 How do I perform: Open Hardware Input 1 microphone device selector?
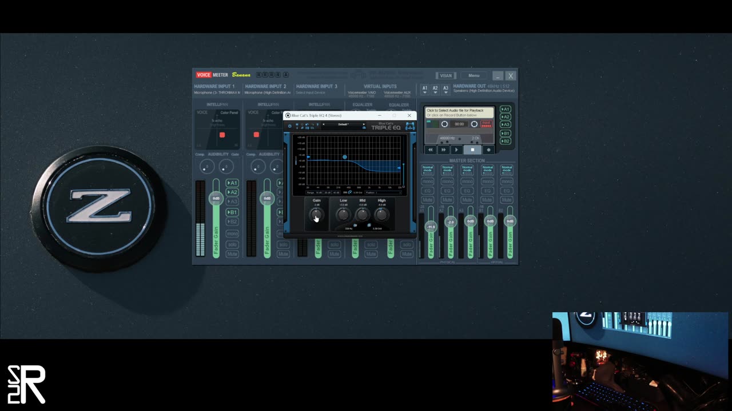(217, 92)
